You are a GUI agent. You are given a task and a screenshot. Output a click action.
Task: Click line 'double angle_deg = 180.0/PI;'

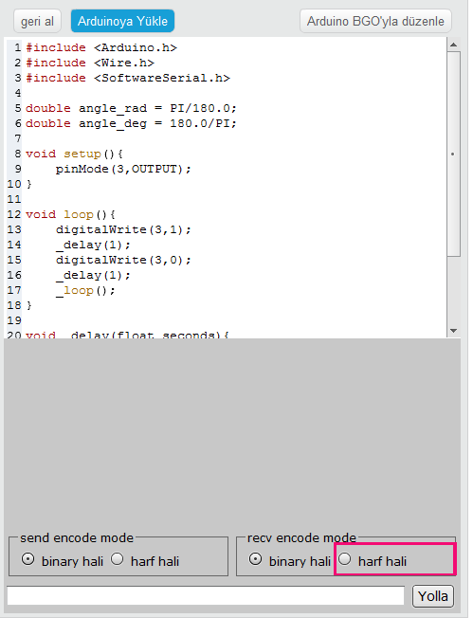(131, 123)
